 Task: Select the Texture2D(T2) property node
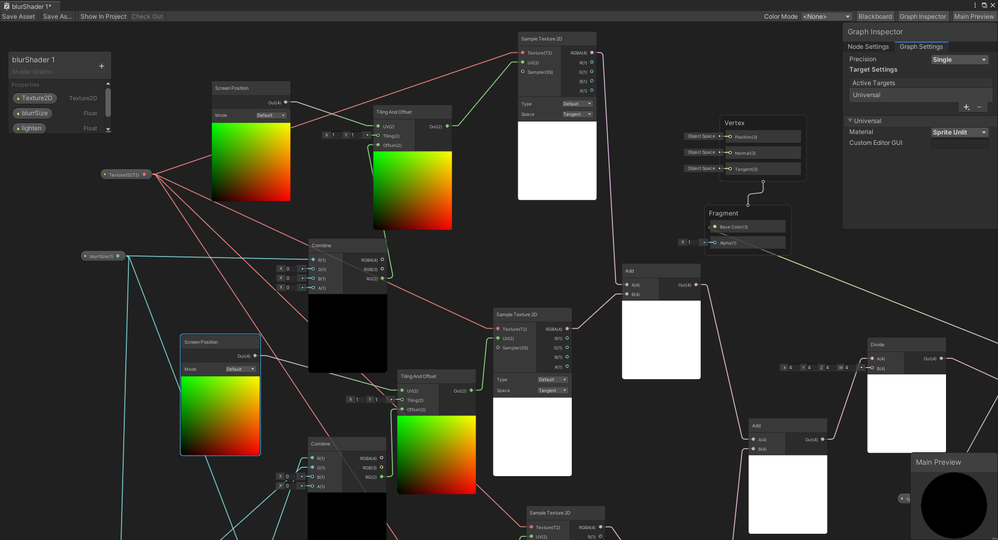coord(126,174)
